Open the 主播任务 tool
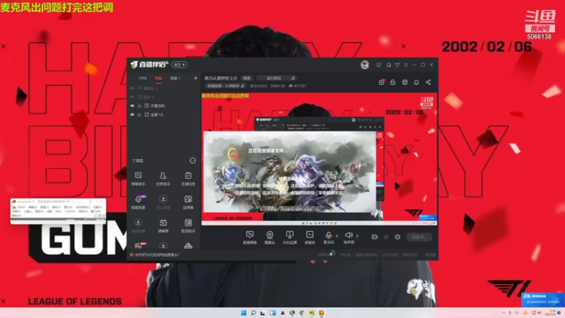 click(x=188, y=179)
